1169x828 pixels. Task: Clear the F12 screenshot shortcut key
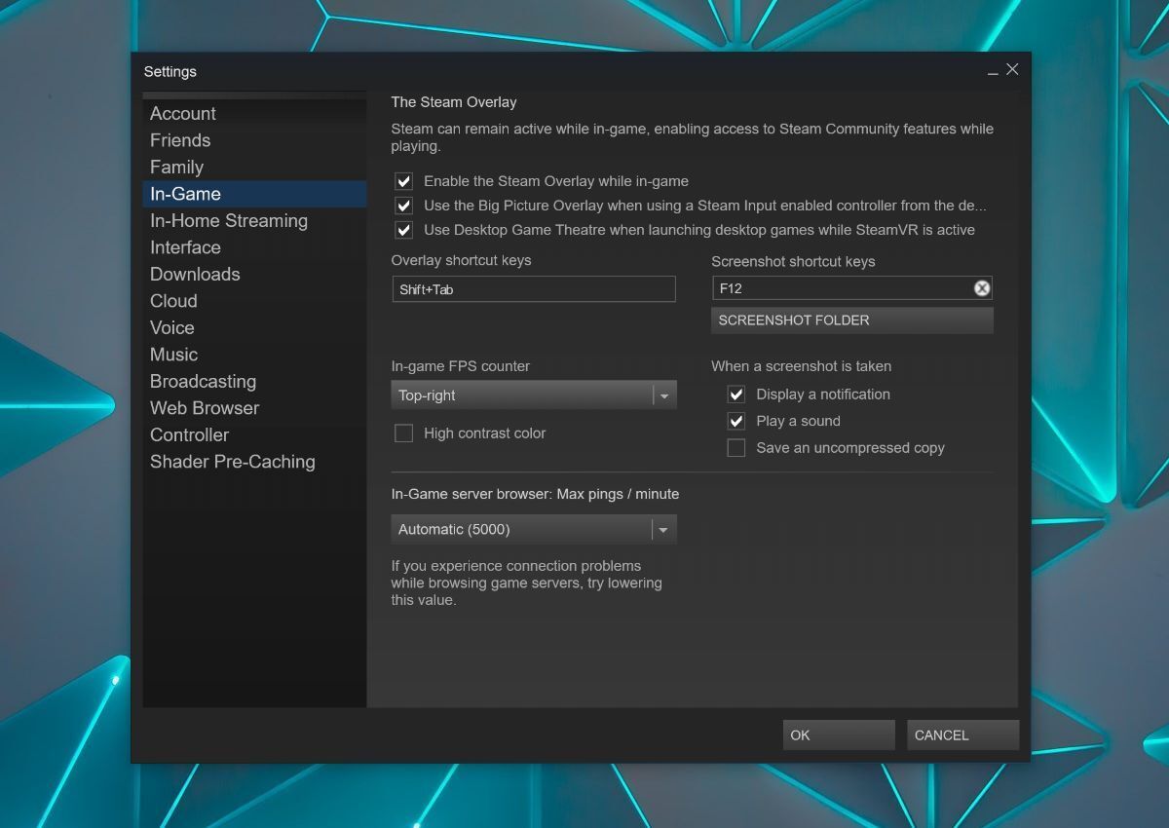click(x=982, y=288)
